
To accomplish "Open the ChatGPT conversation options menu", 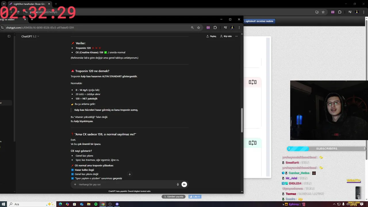I will [237, 36].
